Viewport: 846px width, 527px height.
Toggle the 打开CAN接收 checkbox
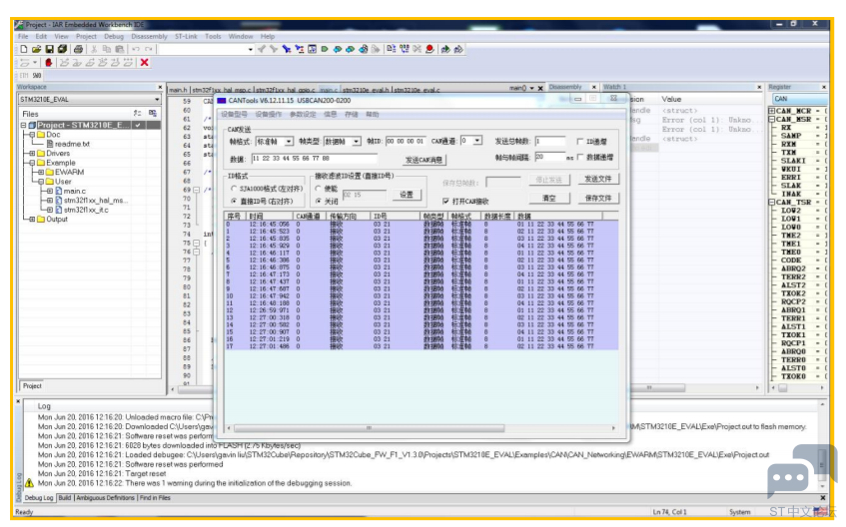tap(445, 202)
